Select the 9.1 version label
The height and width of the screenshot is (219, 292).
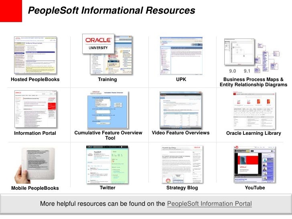[x=247, y=71]
